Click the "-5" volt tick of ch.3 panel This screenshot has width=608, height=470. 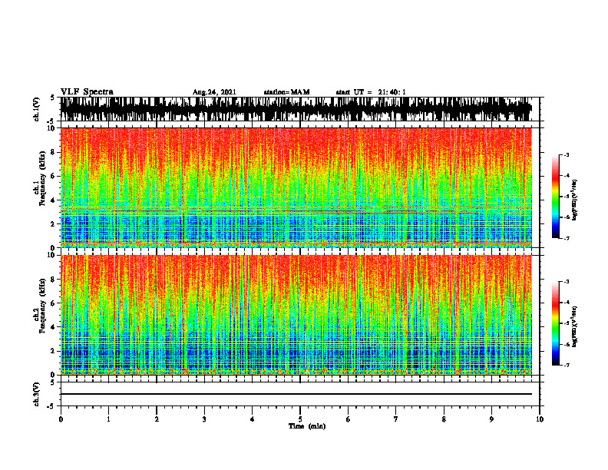pyautogui.click(x=51, y=406)
